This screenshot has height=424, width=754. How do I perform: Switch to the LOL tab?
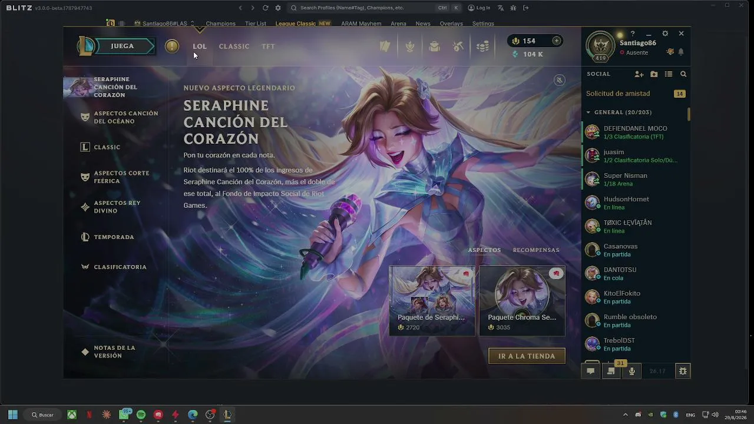pyautogui.click(x=200, y=47)
